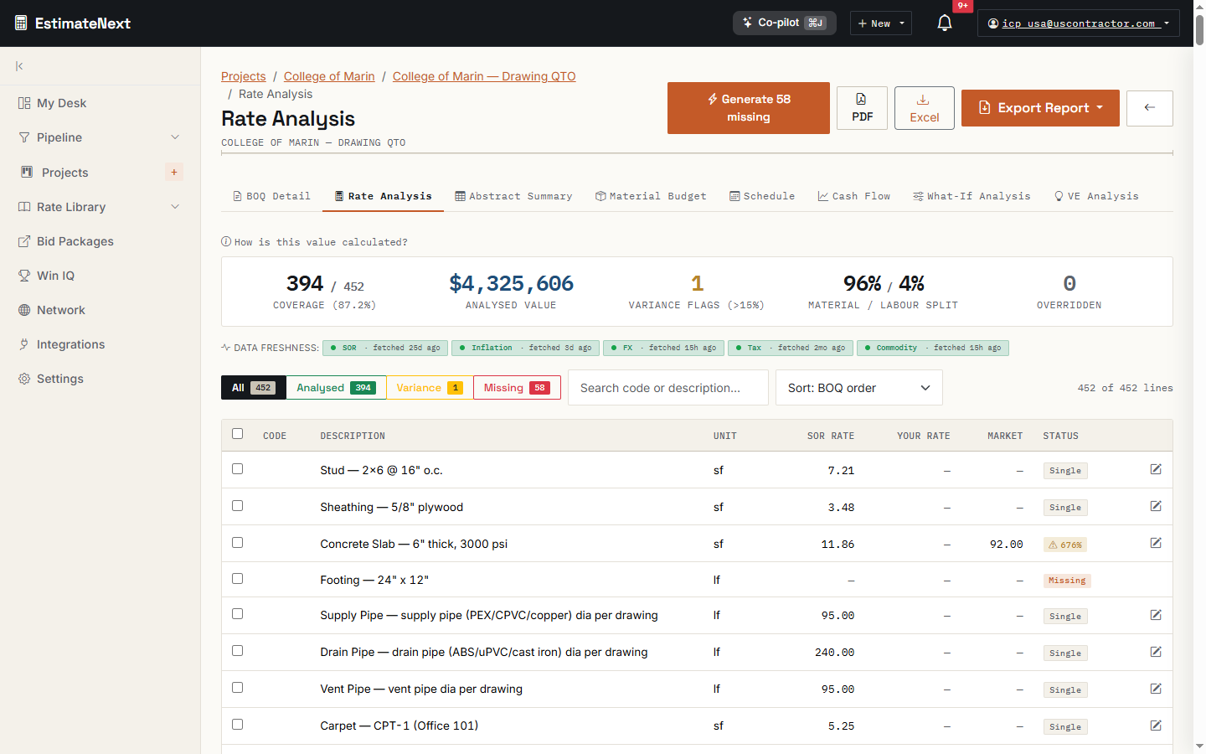The height and width of the screenshot is (754, 1206).
Task: Download the Excel export
Action: [x=925, y=108]
